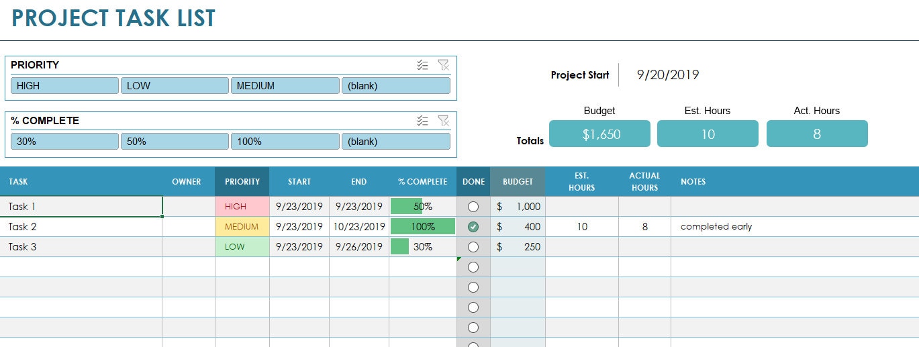Click the PROJECT TASK LIST title
The width and height of the screenshot is (919, 347).
113,18
